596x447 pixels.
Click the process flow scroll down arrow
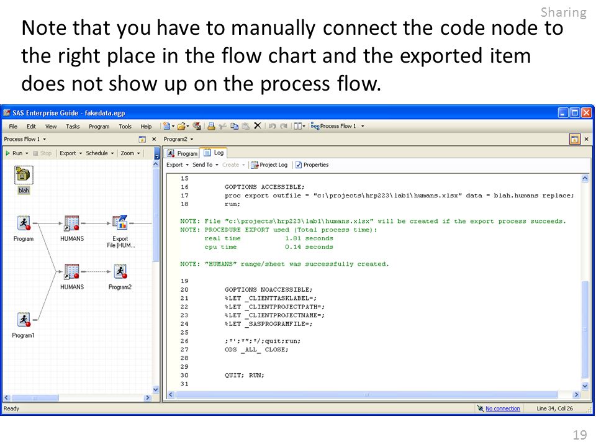click(155, 389)
